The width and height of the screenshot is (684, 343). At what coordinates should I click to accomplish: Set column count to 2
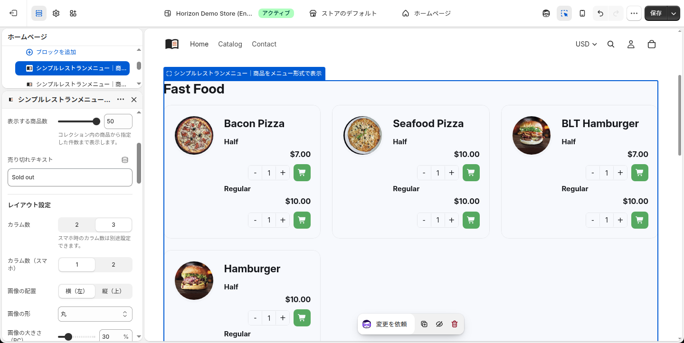pos(77,225)
